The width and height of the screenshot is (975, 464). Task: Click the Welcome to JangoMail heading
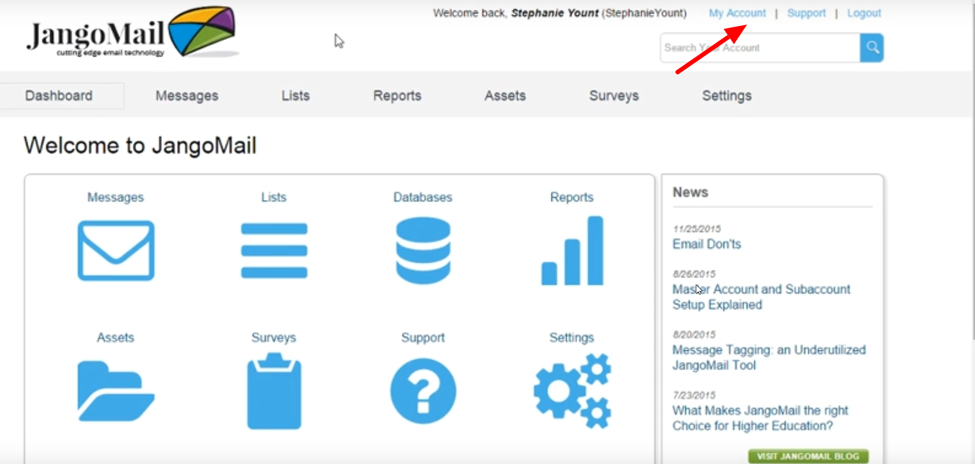pos(140,146)
